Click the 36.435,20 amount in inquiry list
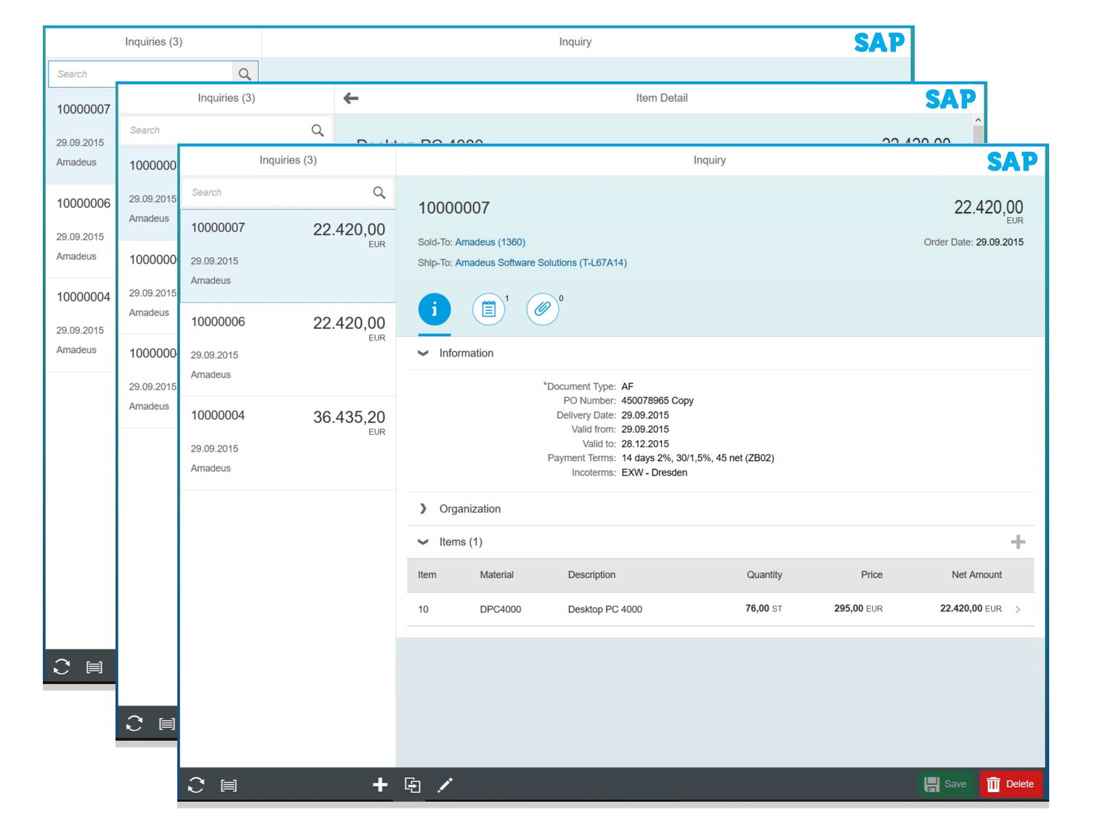The width and height of the screenshot is (1116, 838). [x=349, y=417]
